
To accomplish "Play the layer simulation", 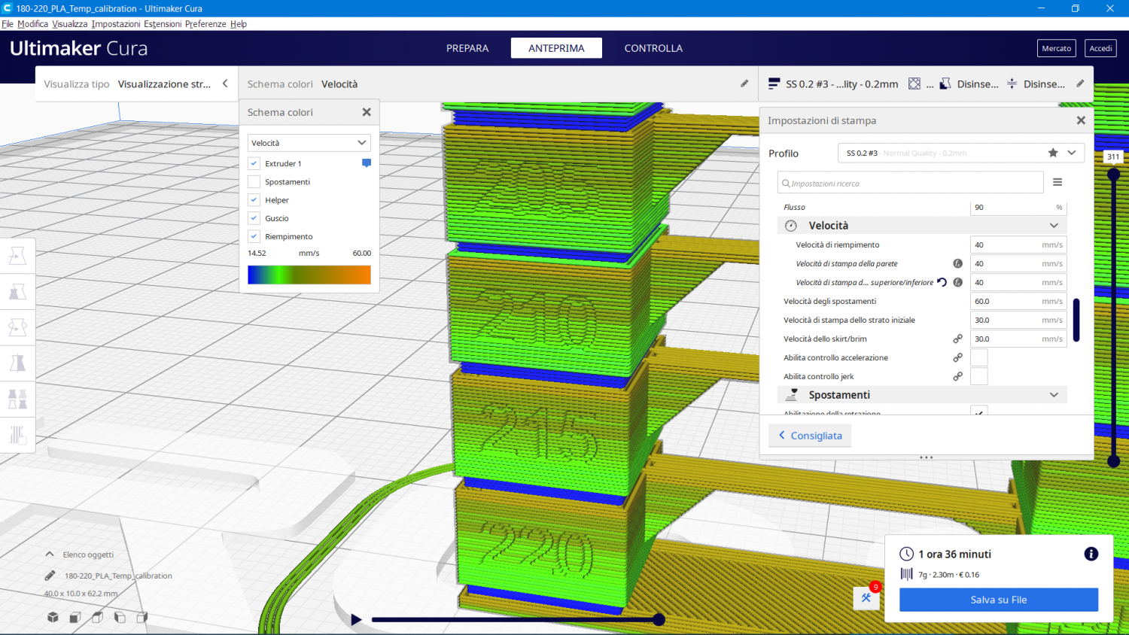I will (x=356, y=620).
